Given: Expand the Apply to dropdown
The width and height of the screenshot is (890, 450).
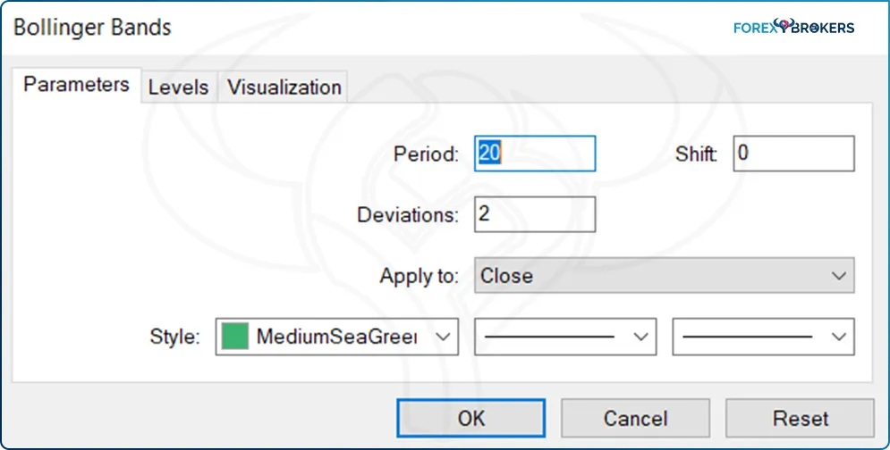Looking at the screenshot, I should point(664,276).
